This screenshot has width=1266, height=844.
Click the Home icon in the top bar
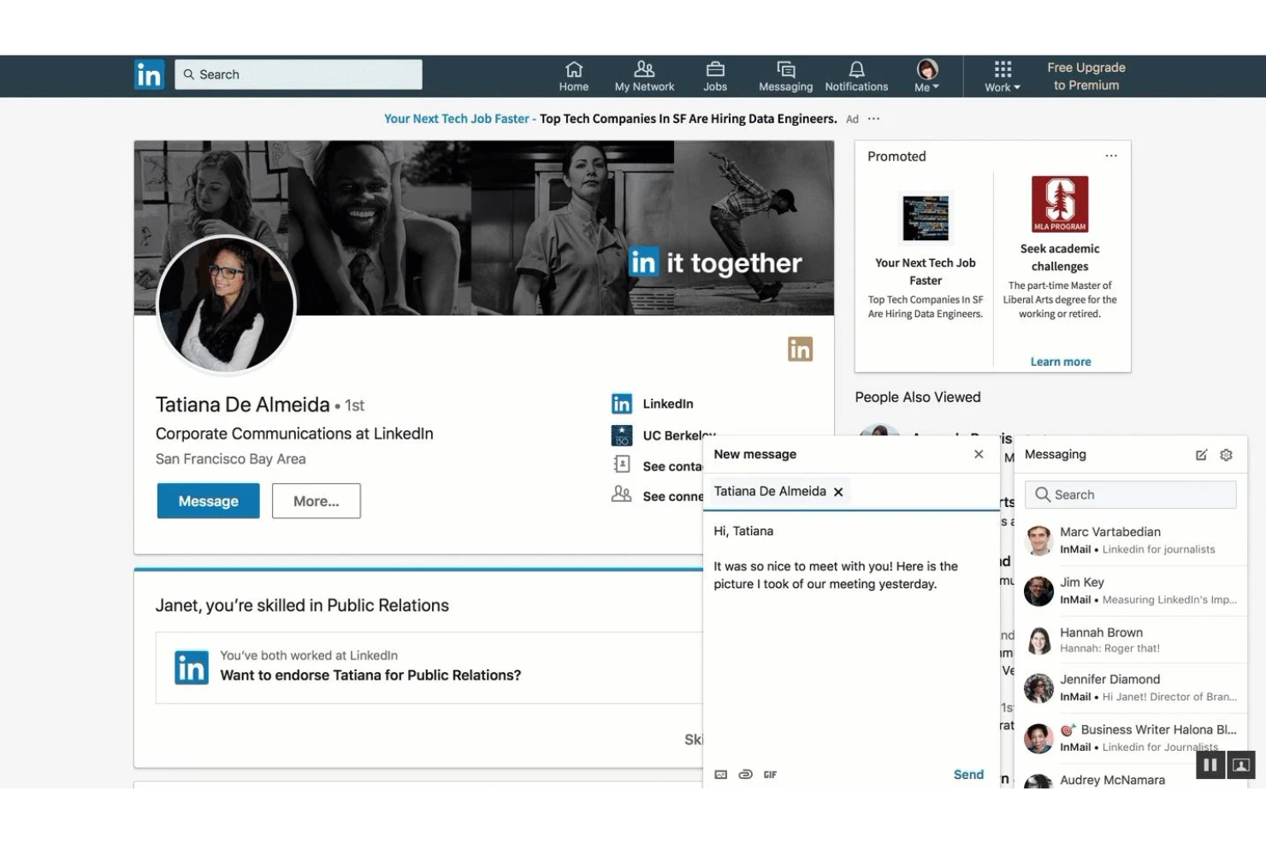click(x=573, y=68)
